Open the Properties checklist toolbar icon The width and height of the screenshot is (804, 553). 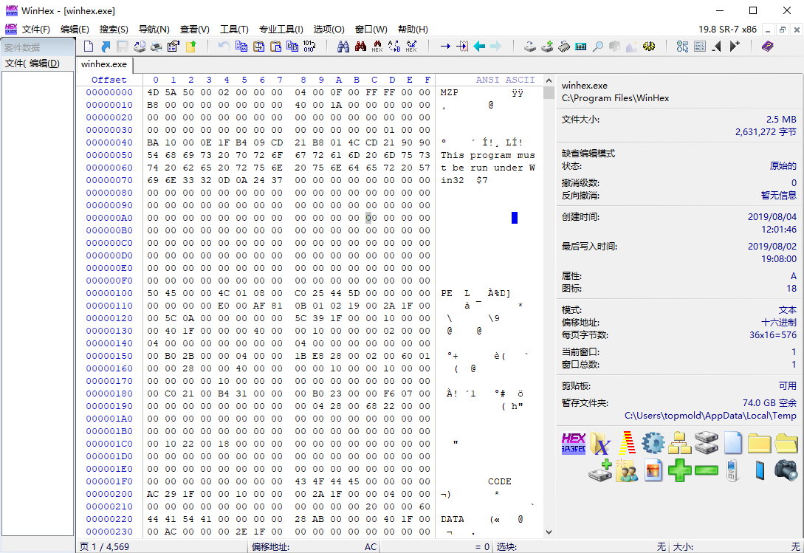(173, 47)
